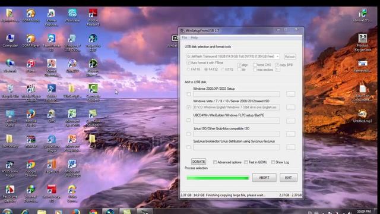Click the status text 'Finishing copying large file'
Image resolution: width=380 pixels, height=214 pixels.
coord(236,195)
